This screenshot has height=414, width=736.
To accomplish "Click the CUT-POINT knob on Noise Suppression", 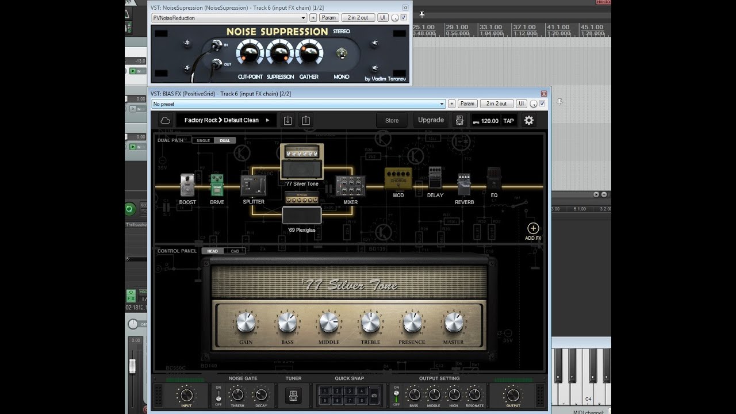I will point(249,53).
